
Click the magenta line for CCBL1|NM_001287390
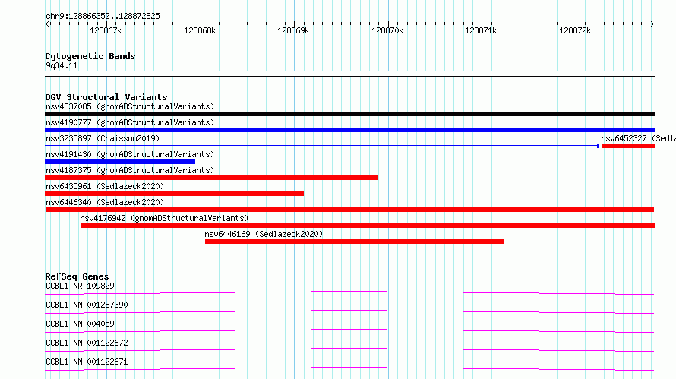(349, 311)
